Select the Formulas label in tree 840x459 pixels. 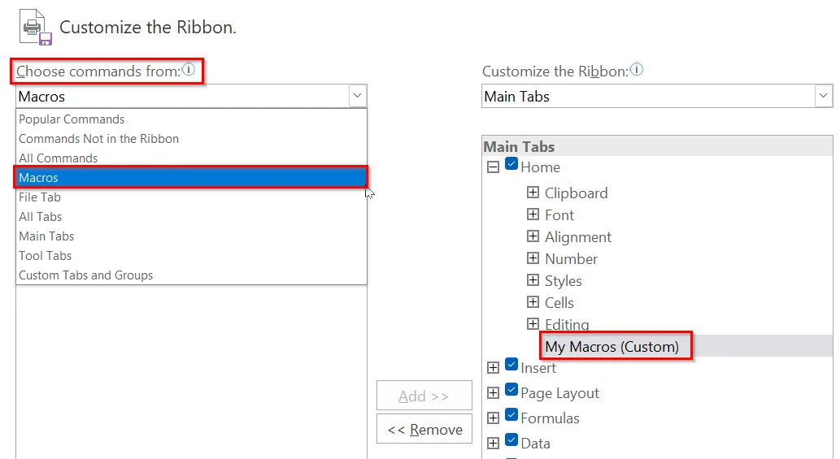click(x=551, y=418)
